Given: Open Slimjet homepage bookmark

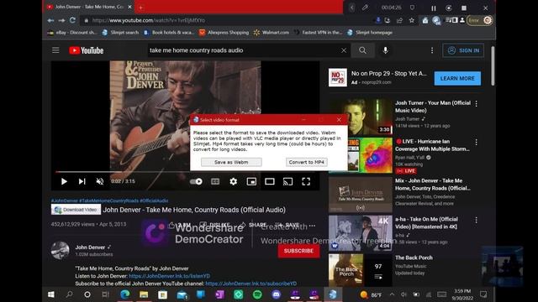Looking at the screenshot, I should click(x=370, y=33).
